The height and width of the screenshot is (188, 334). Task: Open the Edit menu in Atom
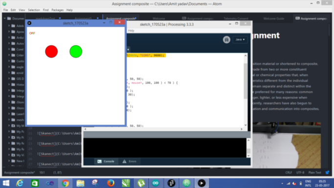click(13, 10)
